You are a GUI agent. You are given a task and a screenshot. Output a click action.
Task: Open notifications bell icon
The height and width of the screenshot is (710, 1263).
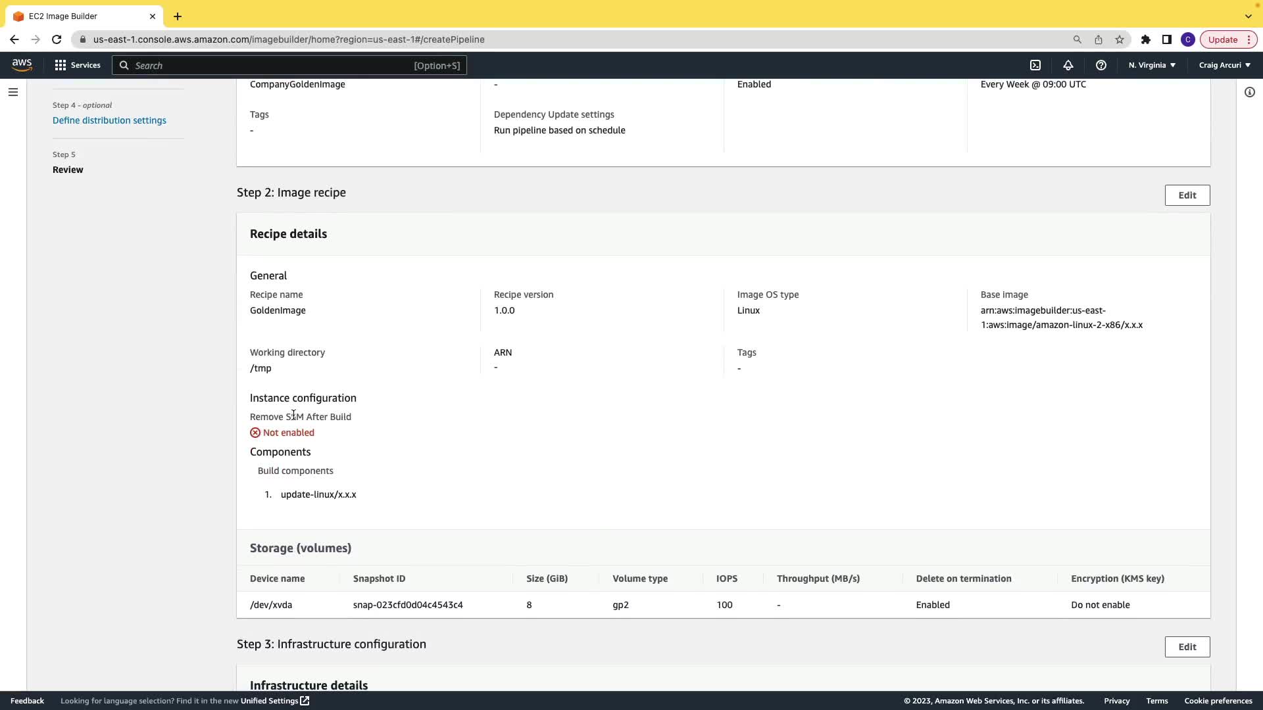click(x=1068, y=65)
